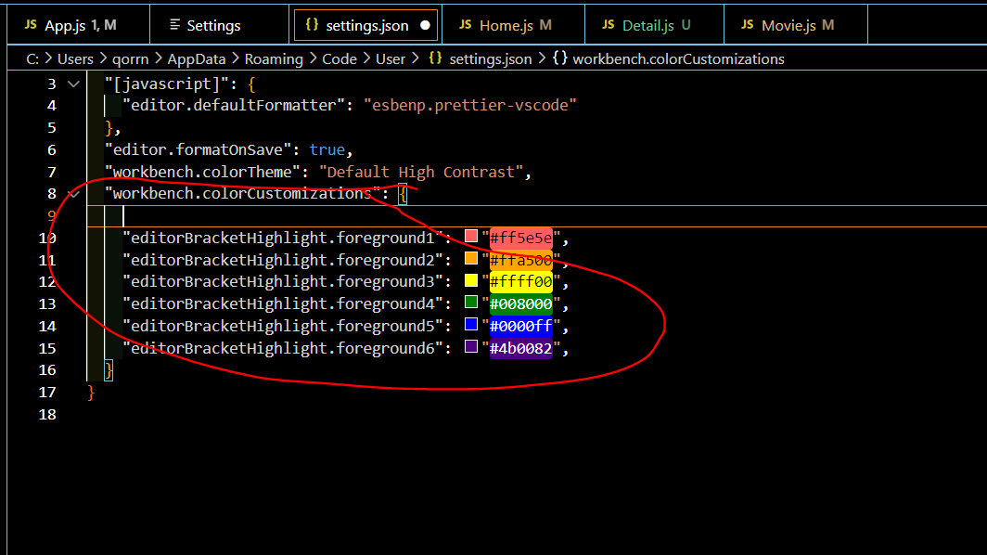Collapse the fold arrow on line 3

click(x=73, y=83)
